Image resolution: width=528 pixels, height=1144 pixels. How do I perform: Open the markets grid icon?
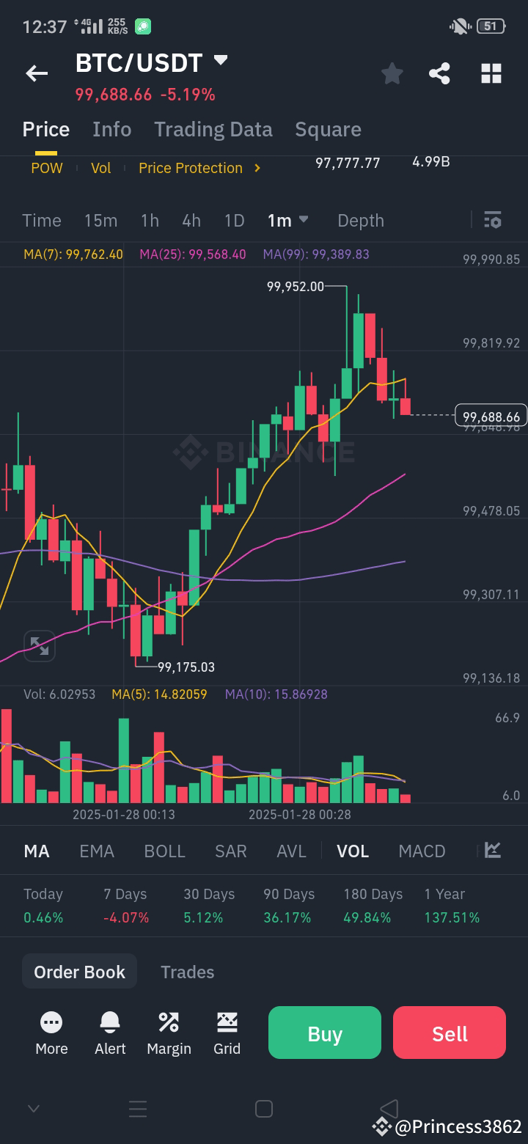[491, 73]
